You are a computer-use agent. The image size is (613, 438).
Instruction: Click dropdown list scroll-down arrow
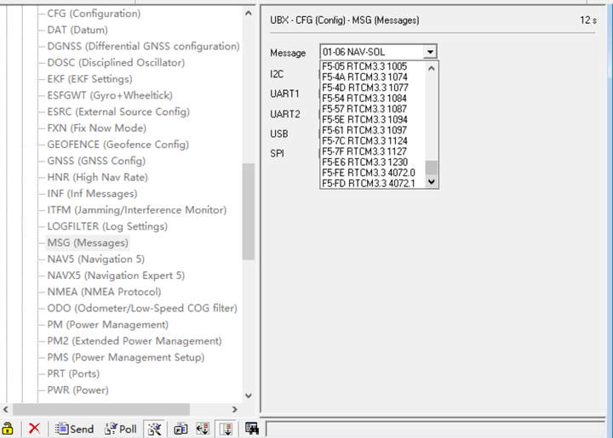point(432,181)
